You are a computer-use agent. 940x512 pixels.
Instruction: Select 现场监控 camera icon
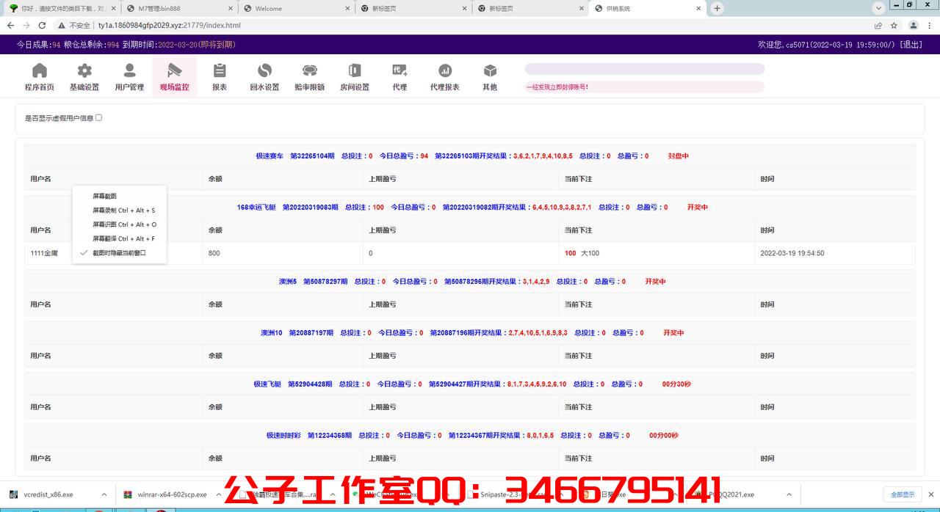[174, 70]
